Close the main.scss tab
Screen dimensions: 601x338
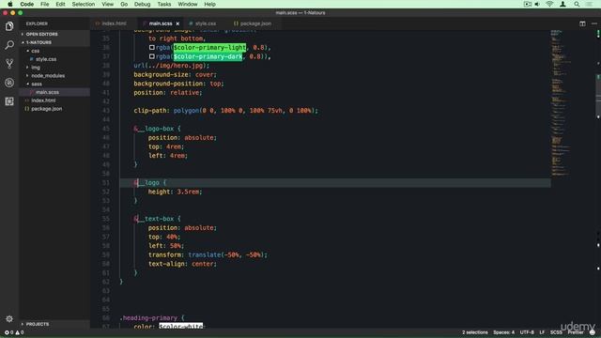click(177, 23)
